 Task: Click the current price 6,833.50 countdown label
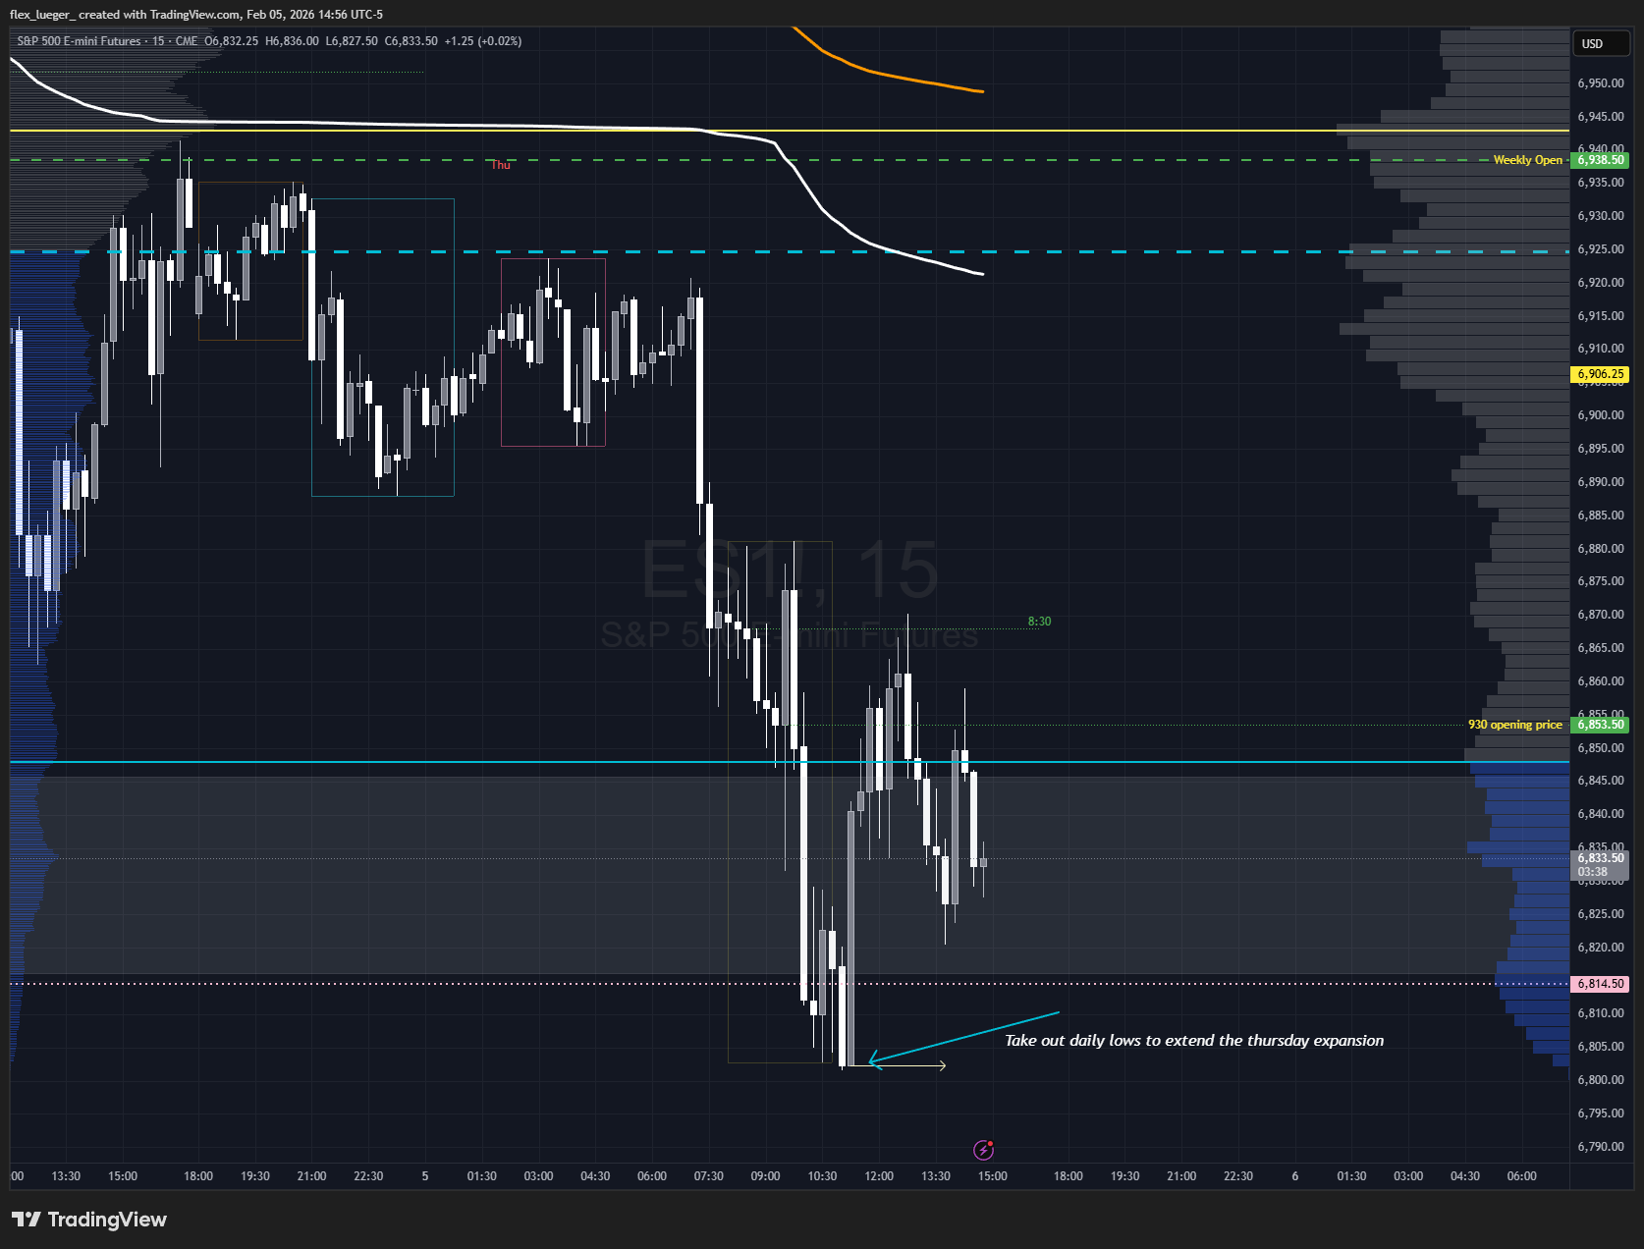pyautogui.click(x=1601, y=864)
